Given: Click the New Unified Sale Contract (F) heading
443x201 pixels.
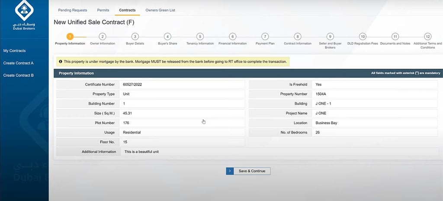Looking at the screenshot, I should [x=94, y=22].
